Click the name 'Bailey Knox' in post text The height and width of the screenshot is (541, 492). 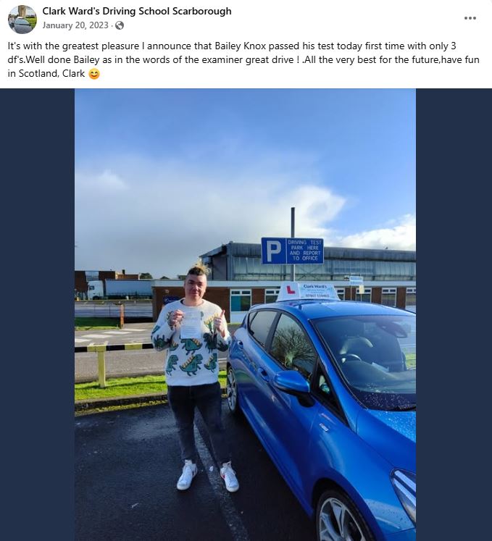[241, 46]
